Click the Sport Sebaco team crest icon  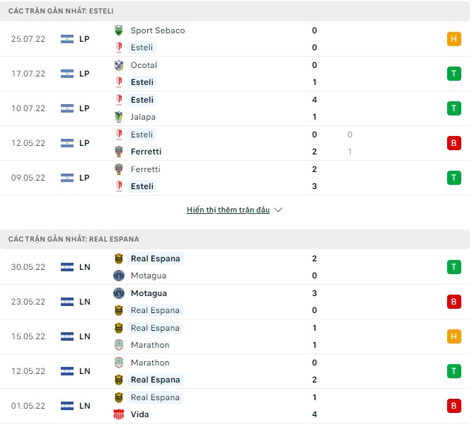(119, 30)
